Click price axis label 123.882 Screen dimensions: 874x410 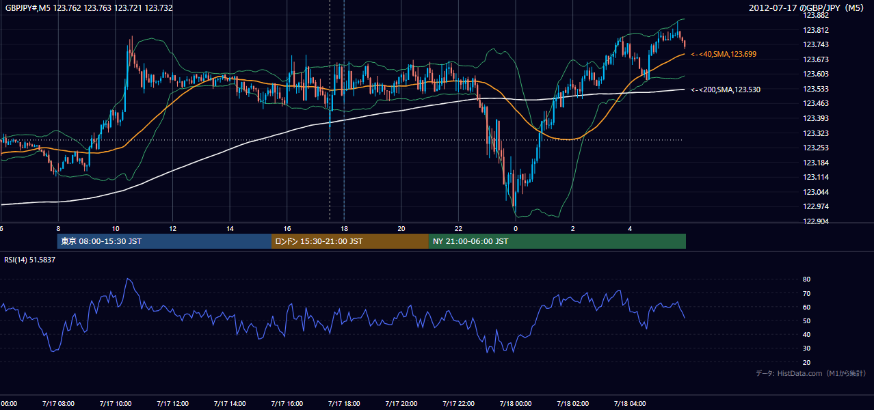(x=815, y=15)
